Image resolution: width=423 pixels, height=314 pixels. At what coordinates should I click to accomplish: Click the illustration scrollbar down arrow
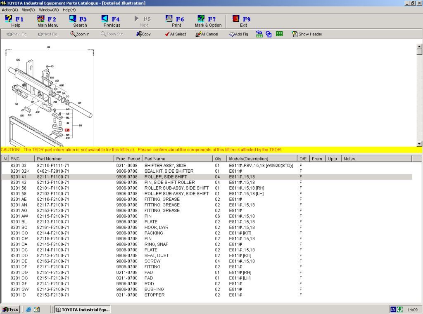(419, 144)
